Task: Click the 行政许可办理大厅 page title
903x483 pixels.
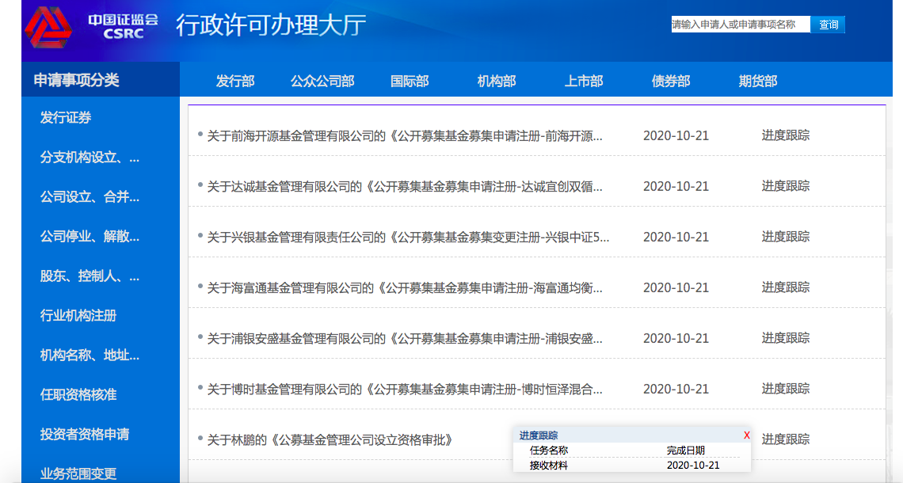Action: point(271,25)
